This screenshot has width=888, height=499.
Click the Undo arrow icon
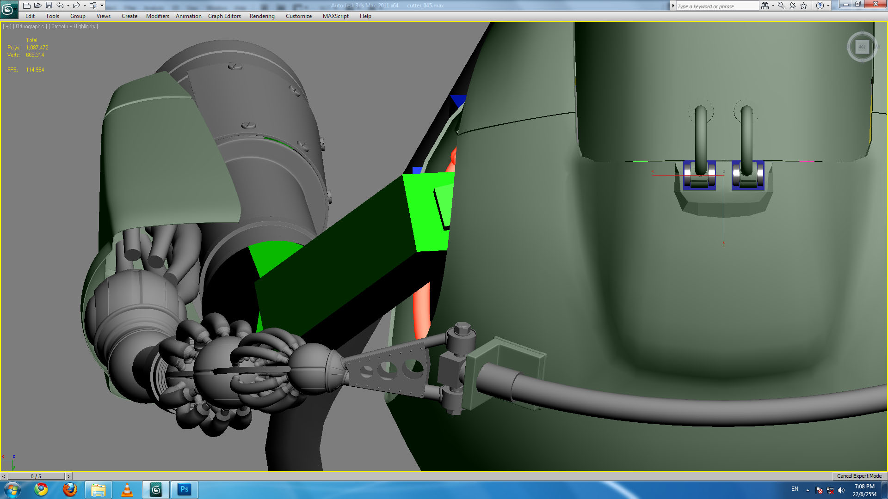[x=60, y=6]
